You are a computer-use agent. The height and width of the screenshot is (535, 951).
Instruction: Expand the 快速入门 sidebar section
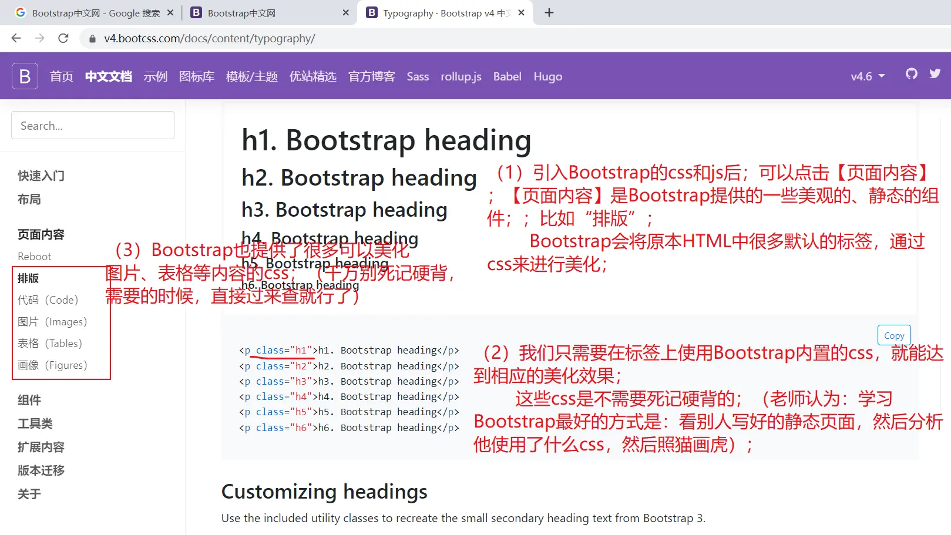[x=41, y=176]
